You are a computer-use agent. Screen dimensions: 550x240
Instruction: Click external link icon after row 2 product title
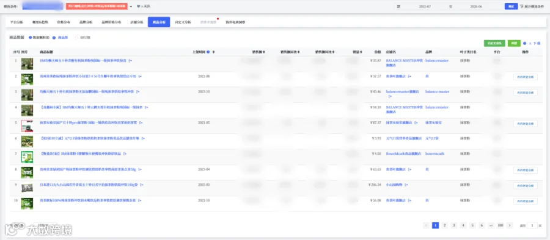point(140,76)
